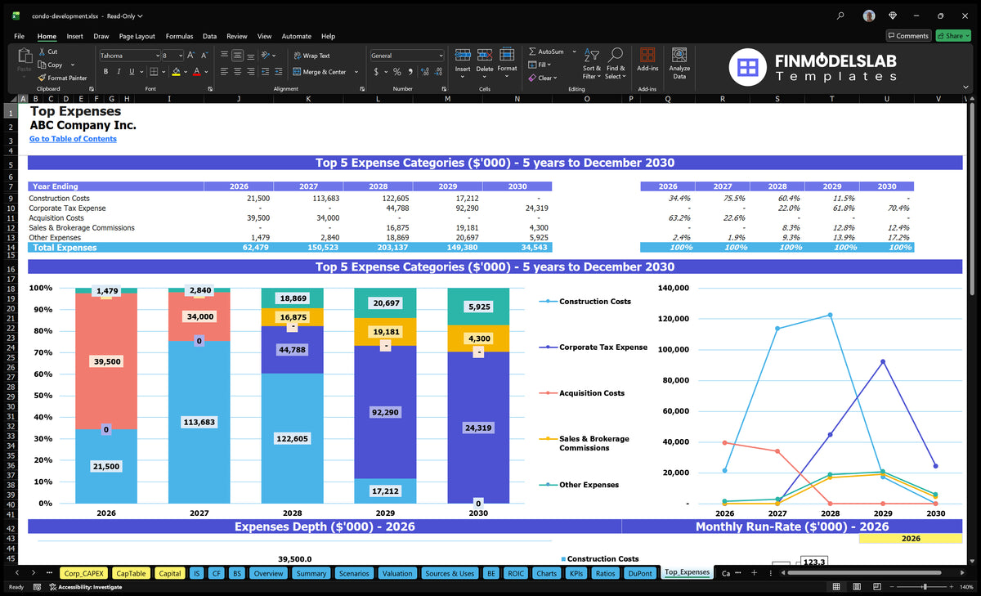Image resolution: width=981 pixels, height=596 pixels.
Task: Open the Find & Select dropdown
Action: pyautogui.click(x=616, y=64)
